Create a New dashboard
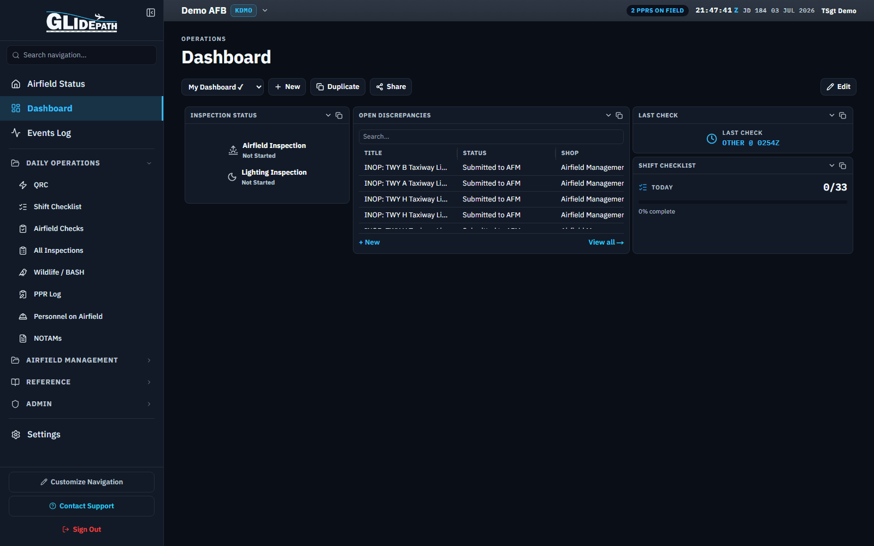 287,87
